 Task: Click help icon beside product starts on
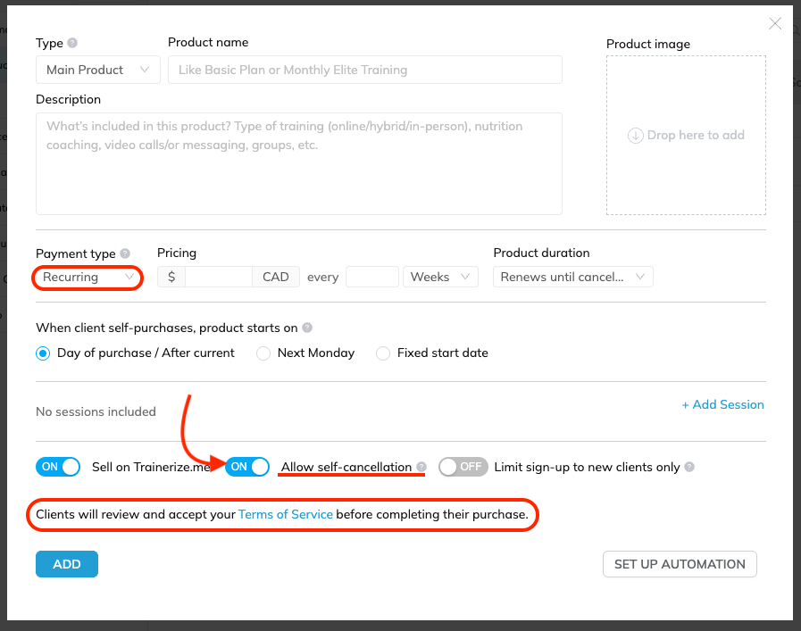click(x=307, y=328)
